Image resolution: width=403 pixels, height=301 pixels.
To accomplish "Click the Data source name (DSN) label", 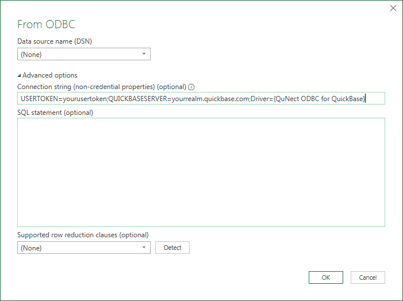I will point(55,41).
